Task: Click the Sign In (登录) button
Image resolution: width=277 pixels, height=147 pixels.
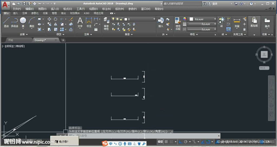Action: [213, 4]
